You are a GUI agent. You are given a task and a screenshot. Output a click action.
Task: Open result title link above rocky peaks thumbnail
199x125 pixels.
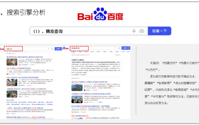(91, 94)
